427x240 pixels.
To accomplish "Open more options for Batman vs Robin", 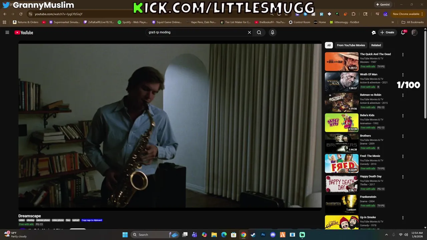I will click(403, 95).
